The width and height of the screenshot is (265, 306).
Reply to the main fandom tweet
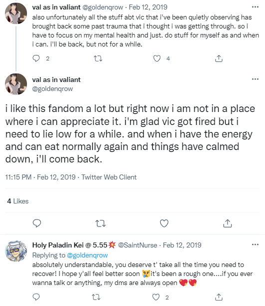pos(37,223)
